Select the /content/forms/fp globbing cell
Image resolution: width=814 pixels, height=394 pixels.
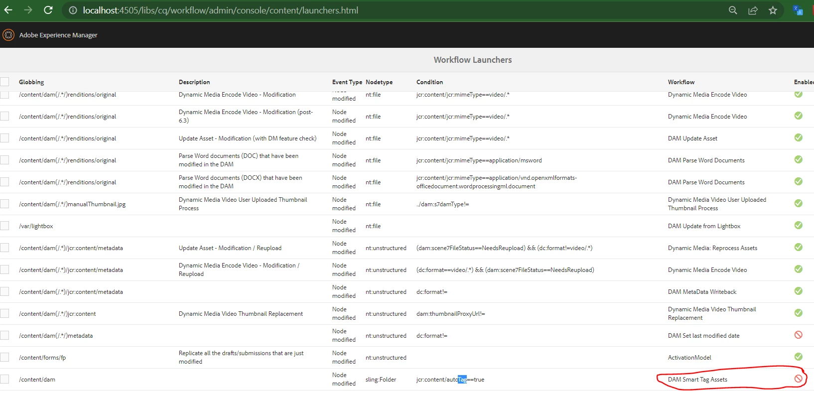42,358
